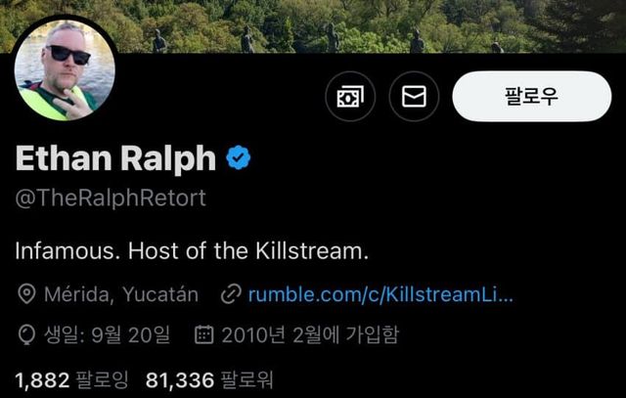Open the profile avatar photo
This screenshot has height=398, width=626.
pyautogui.click(x=65, y=69)
